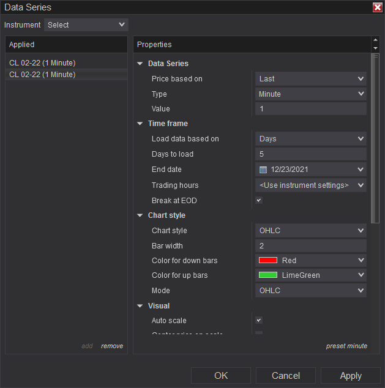Click the Properties scroll up arrow

(x=375, y=40)
